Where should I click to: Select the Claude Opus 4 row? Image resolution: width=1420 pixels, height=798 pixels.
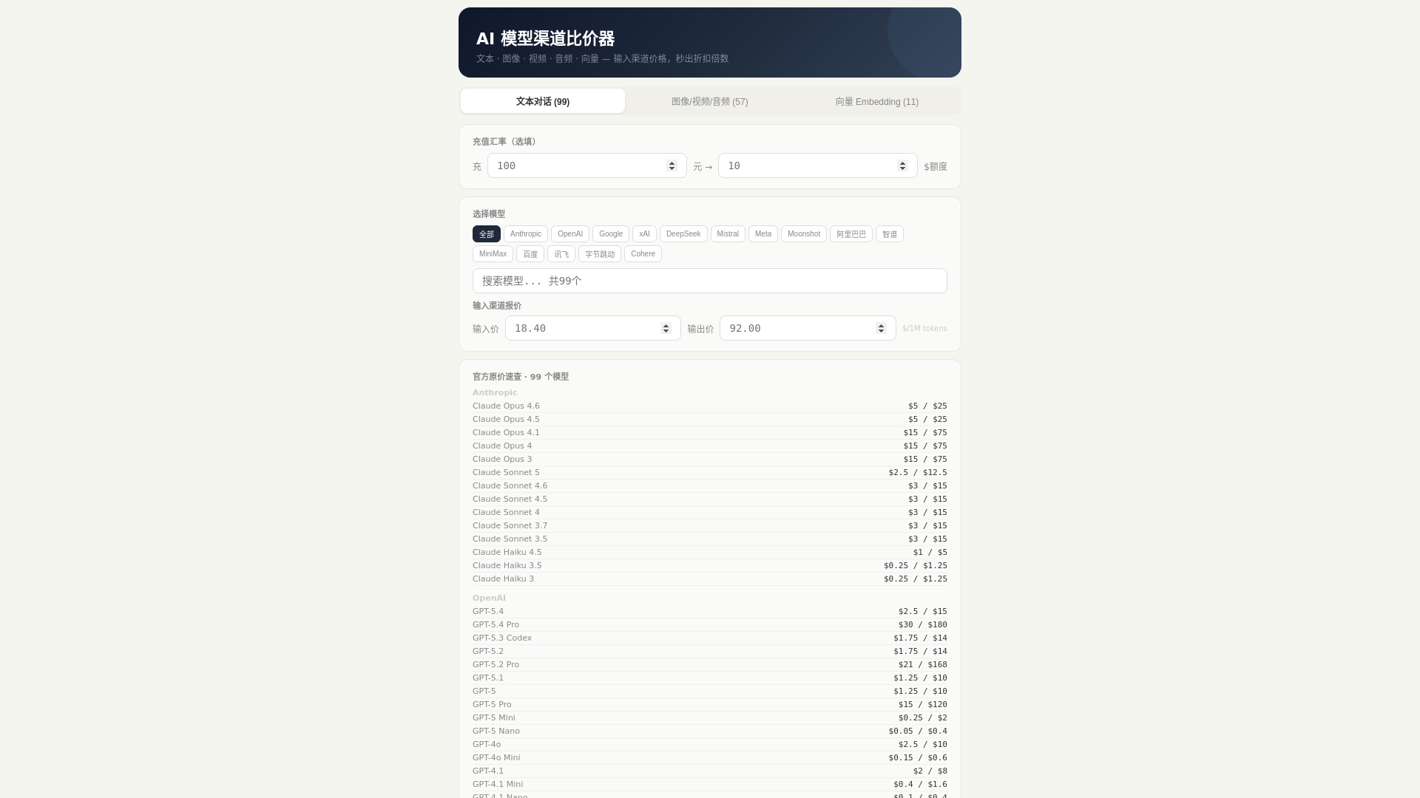pos(710,446)
